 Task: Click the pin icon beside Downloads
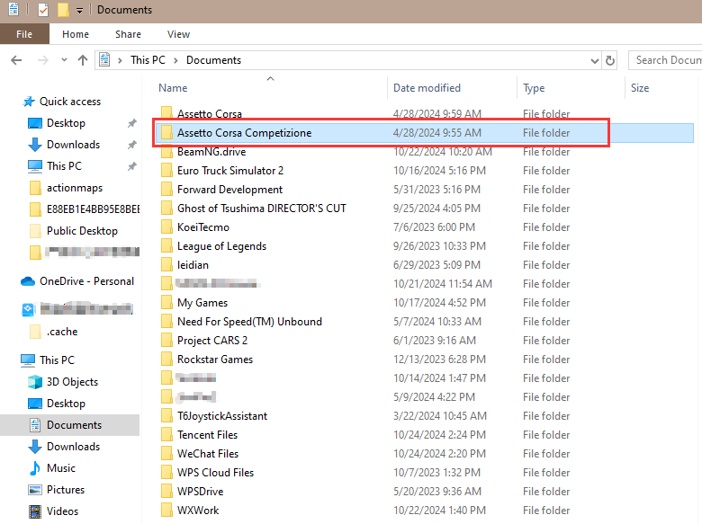[x=131, y=145]
